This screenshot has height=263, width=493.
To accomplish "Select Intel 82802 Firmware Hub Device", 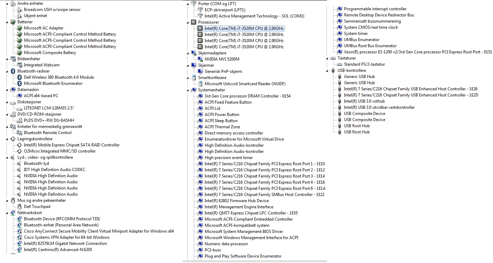I will (237, 201).
